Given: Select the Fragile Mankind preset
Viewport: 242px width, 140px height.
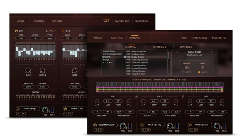Looking at the screenshot, I should 134,65.
